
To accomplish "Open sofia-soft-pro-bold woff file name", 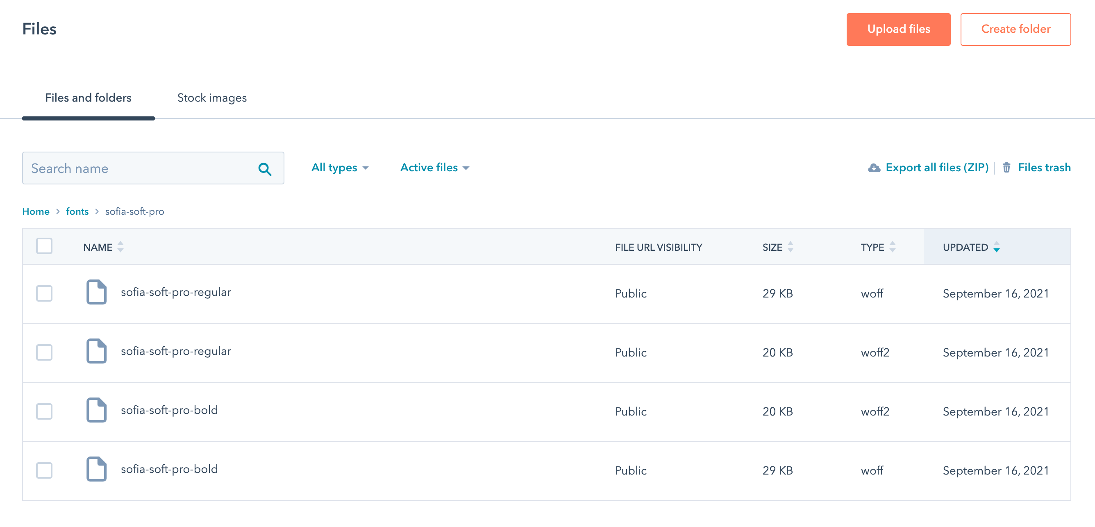I will 169,470.
